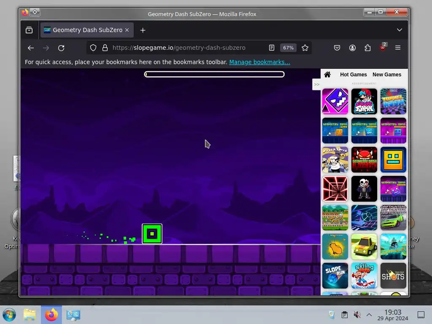View site security padlock info
The width and height of the screenshot is (432, 324).
point(105,48)
